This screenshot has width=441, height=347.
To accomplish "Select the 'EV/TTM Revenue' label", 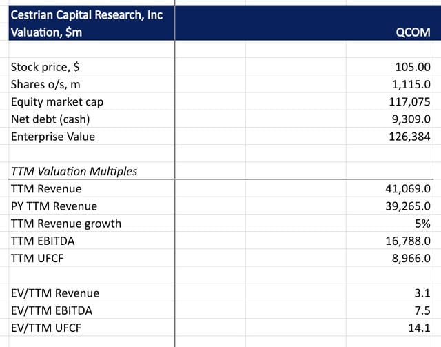I will point(55,293).
